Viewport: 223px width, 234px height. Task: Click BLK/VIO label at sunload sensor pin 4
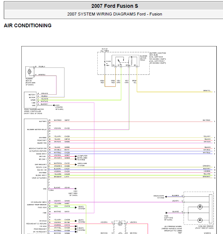(x=175, y=212)
